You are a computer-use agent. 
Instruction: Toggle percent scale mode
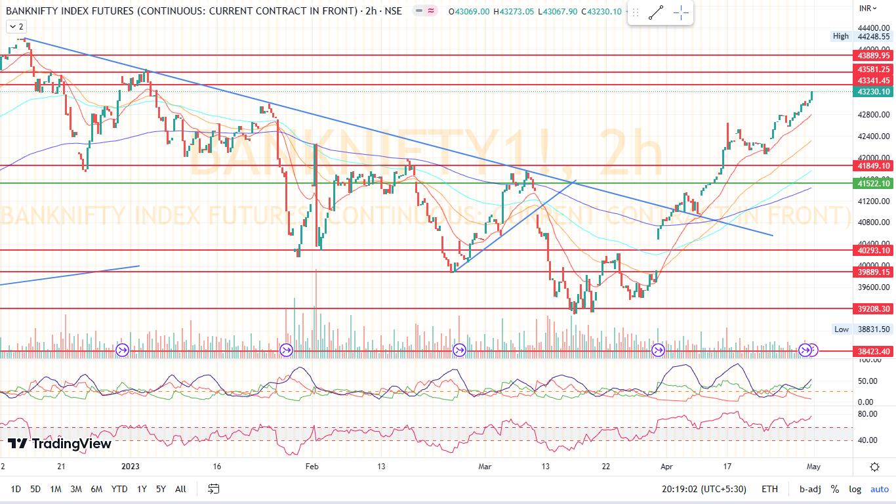(835, 489)
